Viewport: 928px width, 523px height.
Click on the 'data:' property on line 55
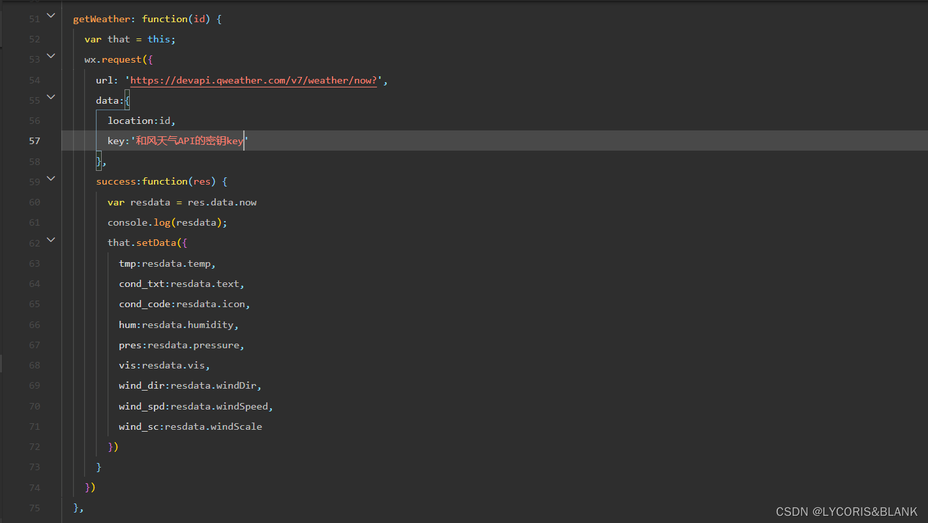(x=110, y=100)
